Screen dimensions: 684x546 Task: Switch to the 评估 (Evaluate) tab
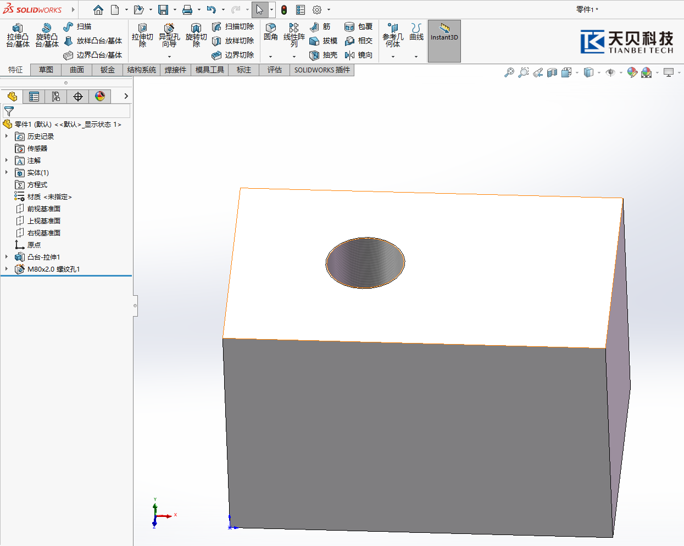[274, 70]
